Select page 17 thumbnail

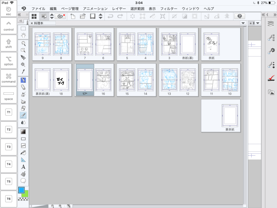point(85,80)
